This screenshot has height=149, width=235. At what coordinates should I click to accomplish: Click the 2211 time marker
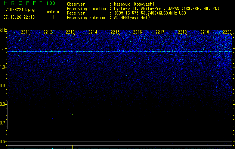click(25, 32)
